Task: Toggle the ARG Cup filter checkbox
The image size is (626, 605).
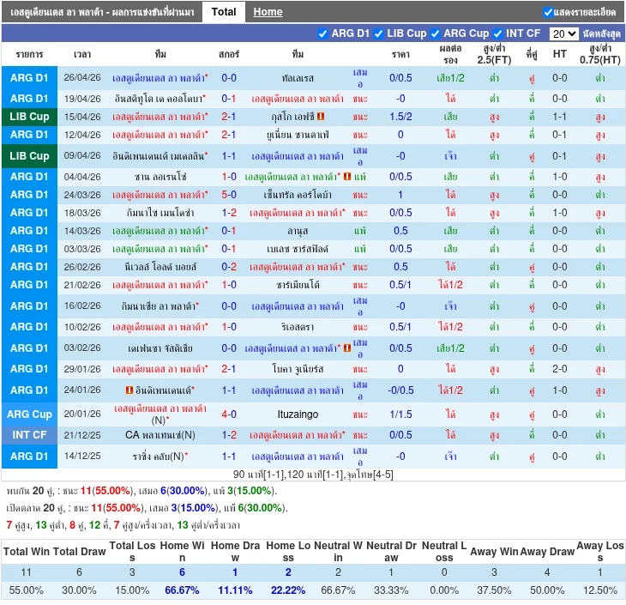Action: point(435,33)
